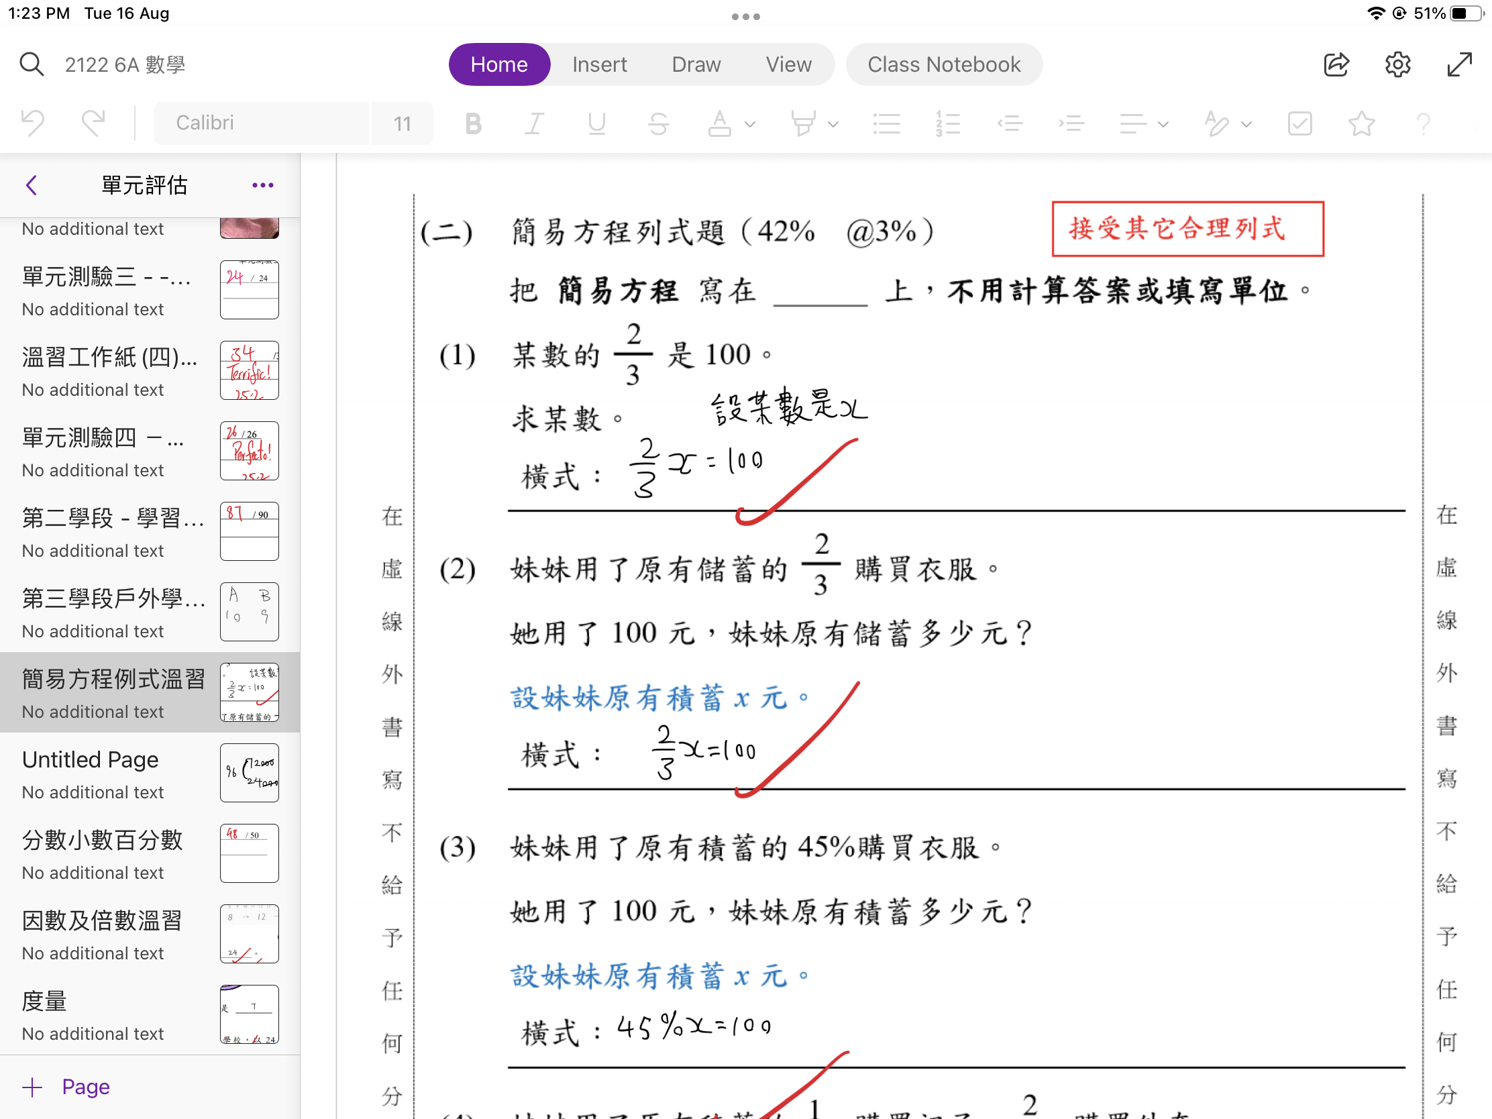The width and height of the screenshot is (1492, 1119).
Task: Select the Calibri font name box
Action: 262,123
